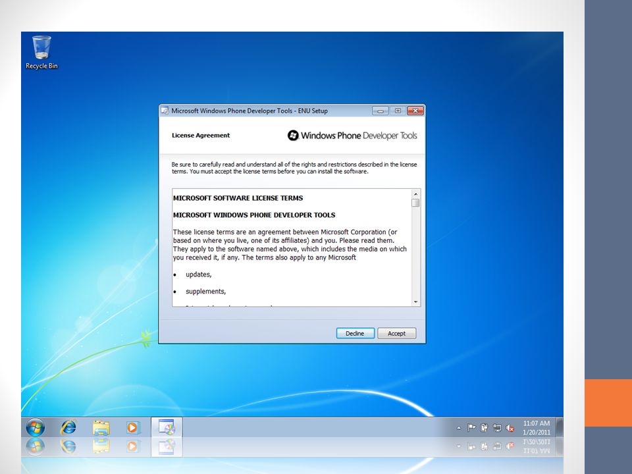Viewport: 632px width, 474px height.
Task: Click the license scrollbar up arrow
Action: click(x=416, y=194)
